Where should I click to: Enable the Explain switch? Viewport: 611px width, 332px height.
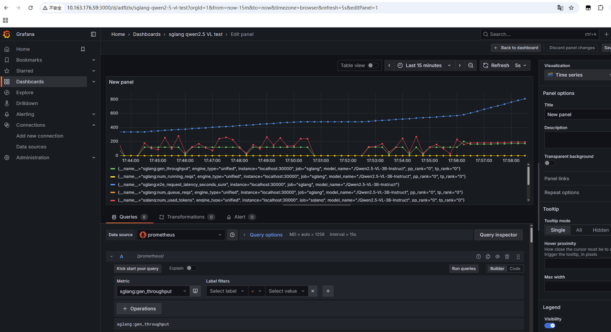[x=191, y=268]
